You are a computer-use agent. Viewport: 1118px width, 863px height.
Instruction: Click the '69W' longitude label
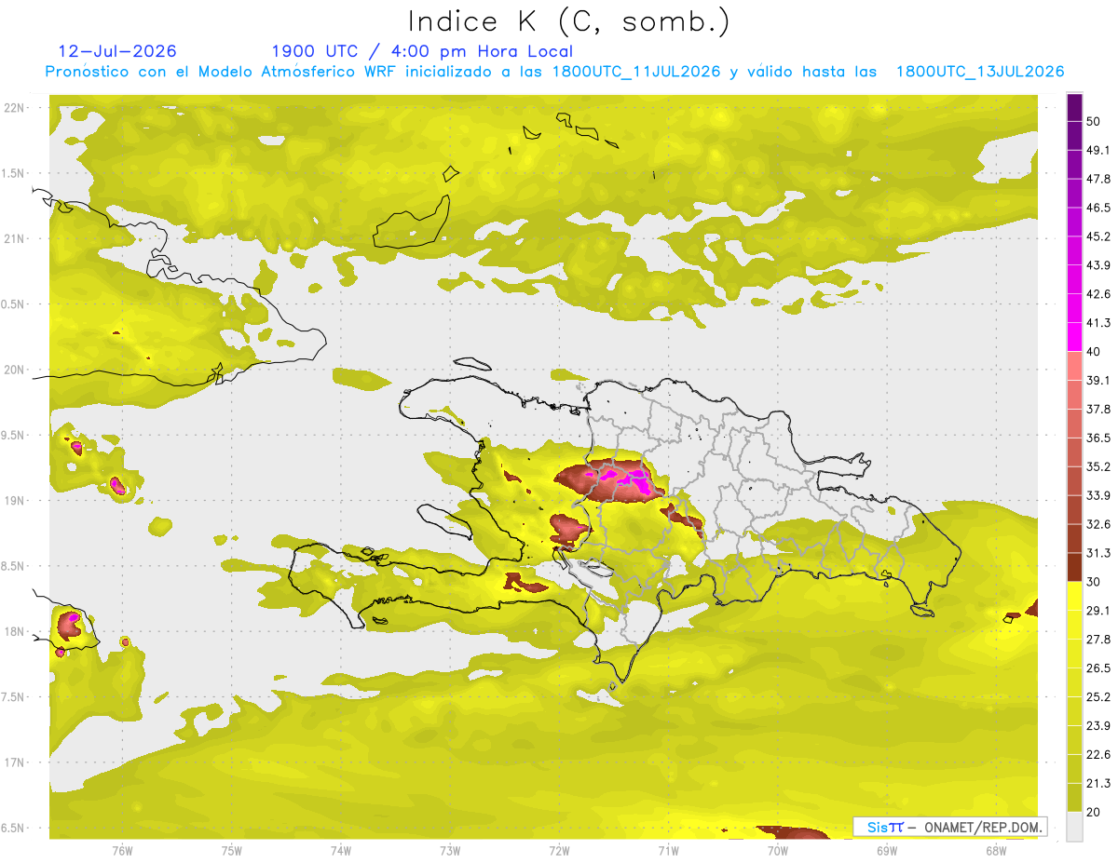(x=886, y=851)
